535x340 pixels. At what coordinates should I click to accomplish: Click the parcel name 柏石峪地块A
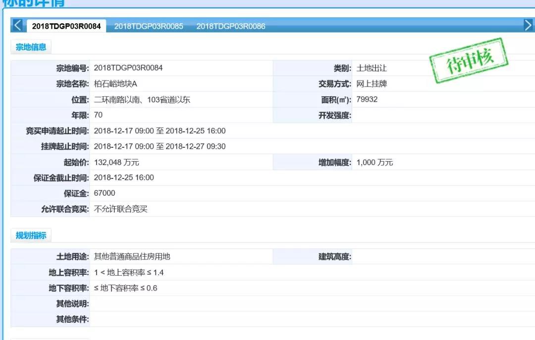115,84
